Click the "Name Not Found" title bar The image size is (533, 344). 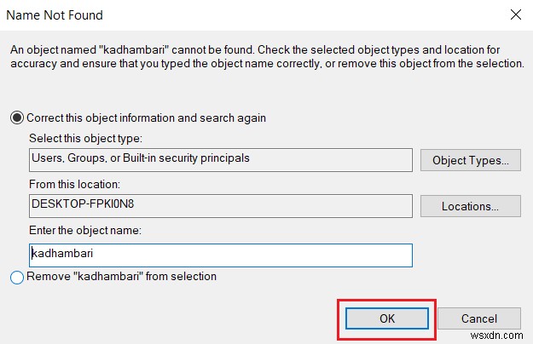click(x=55, y=15)
